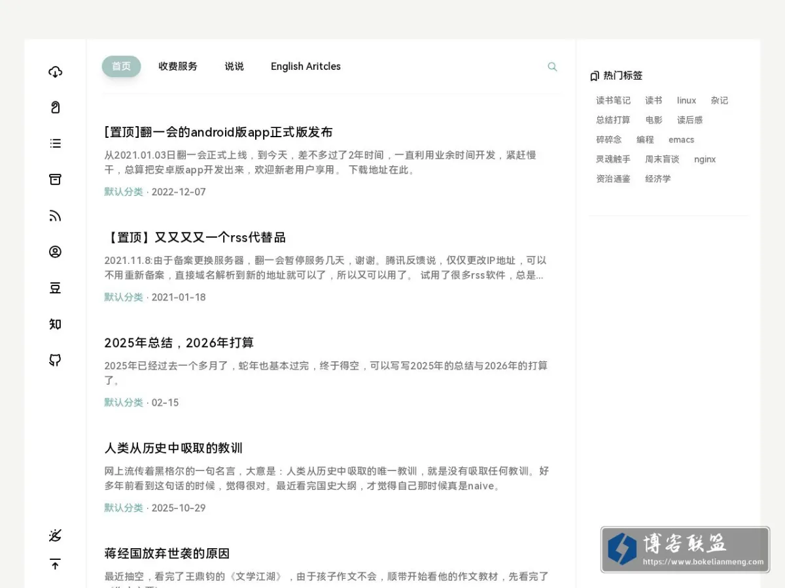Click the bookmark icon beside 热门标签
Screen dimensions: 785x588
click(x=594, y=76)
